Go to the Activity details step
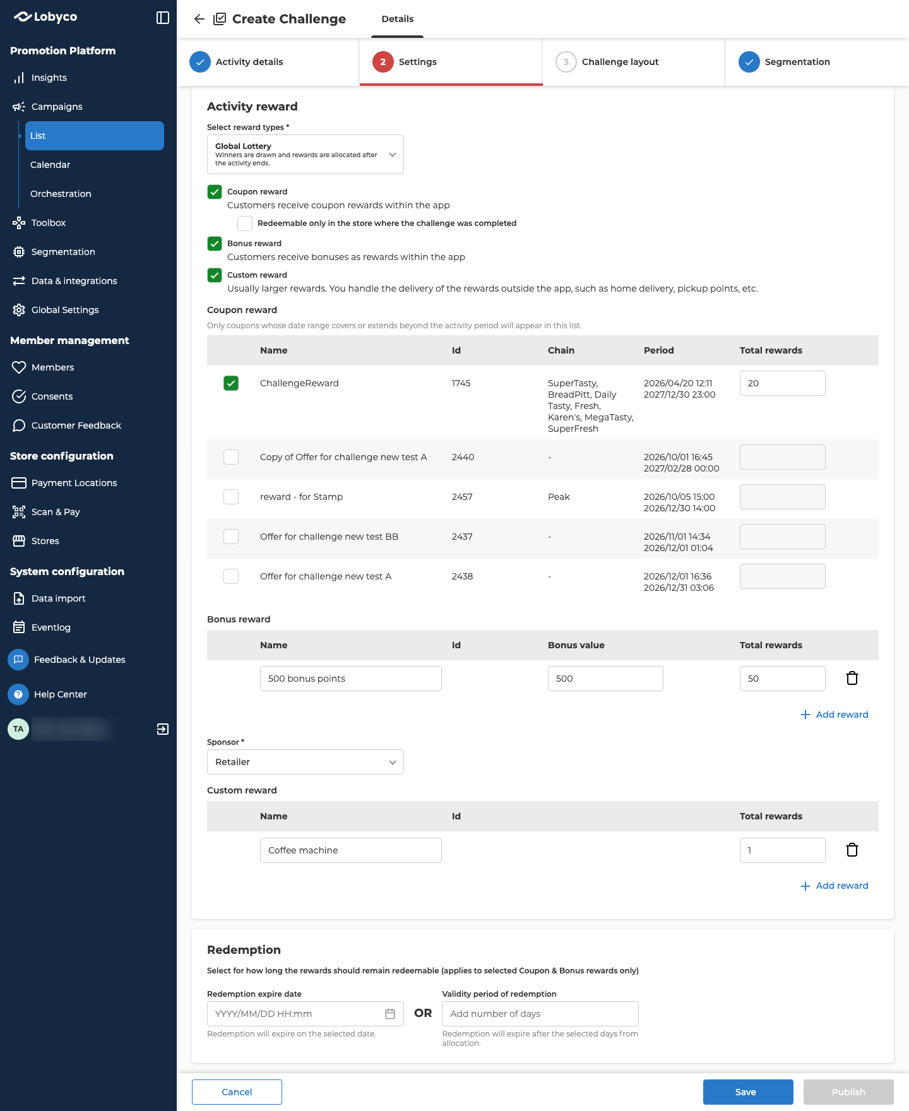 (268, 62)
